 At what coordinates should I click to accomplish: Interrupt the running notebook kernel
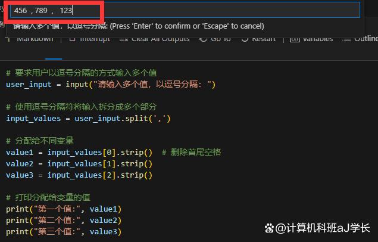[90, 39]
